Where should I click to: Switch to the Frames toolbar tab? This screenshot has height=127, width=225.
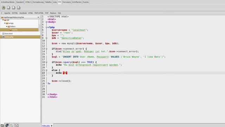(86, 2)
